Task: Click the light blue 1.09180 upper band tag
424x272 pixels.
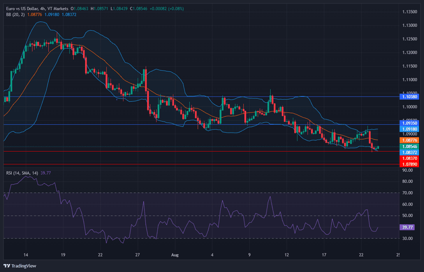Action: coord(409,129)
